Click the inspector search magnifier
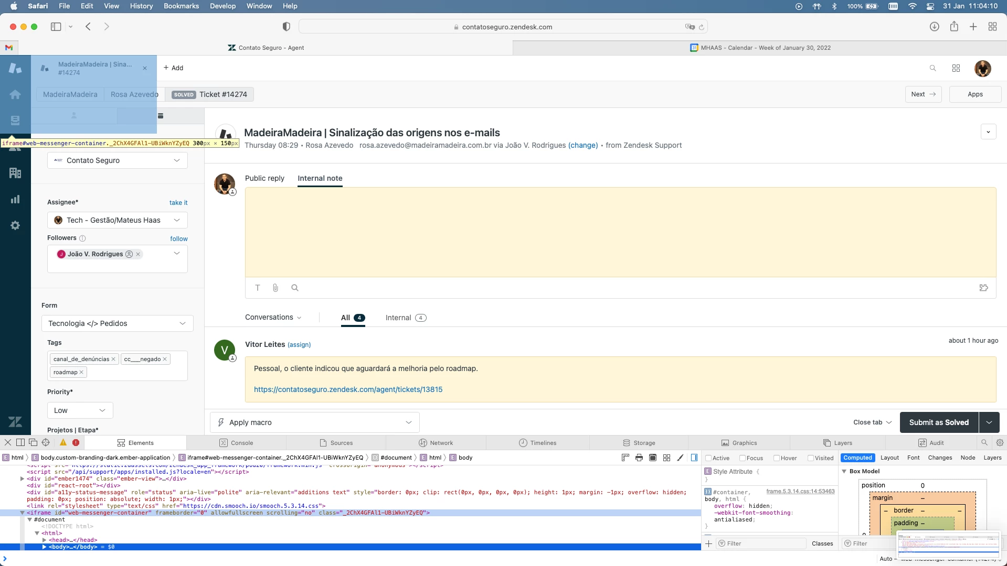The height and width of the screenshot is (566, 1007). coord(984,442)
